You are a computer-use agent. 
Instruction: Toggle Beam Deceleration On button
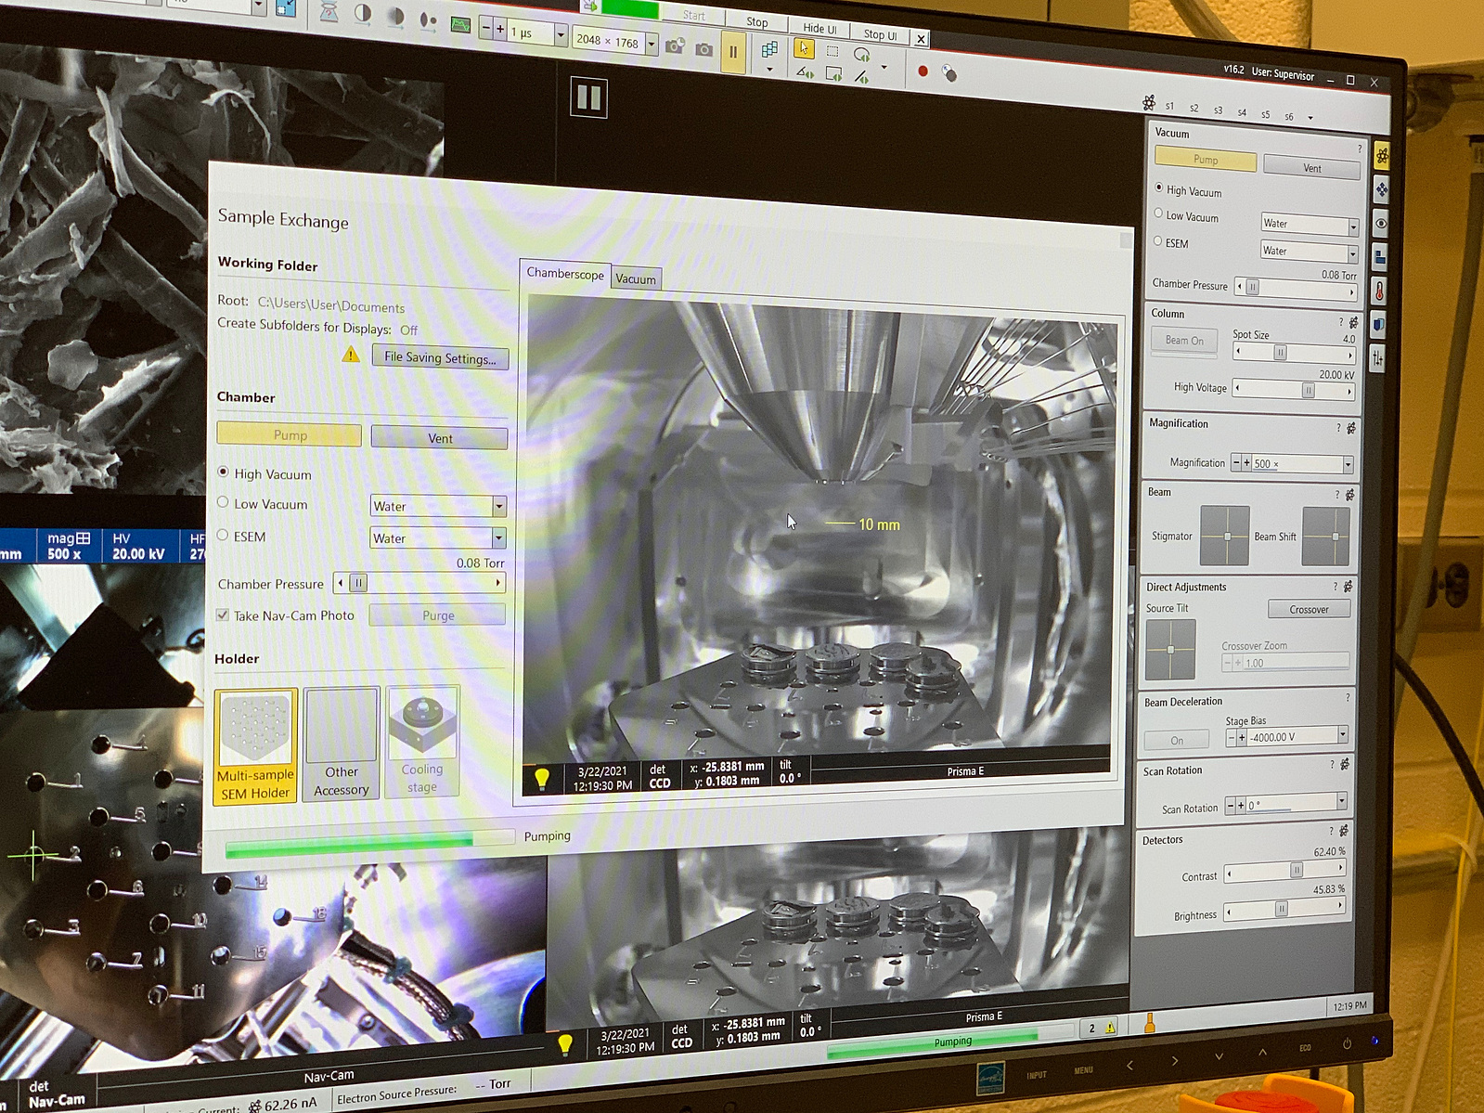pos(1176,740)
